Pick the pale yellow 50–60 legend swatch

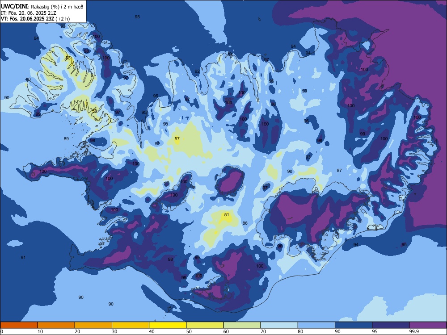205,325
